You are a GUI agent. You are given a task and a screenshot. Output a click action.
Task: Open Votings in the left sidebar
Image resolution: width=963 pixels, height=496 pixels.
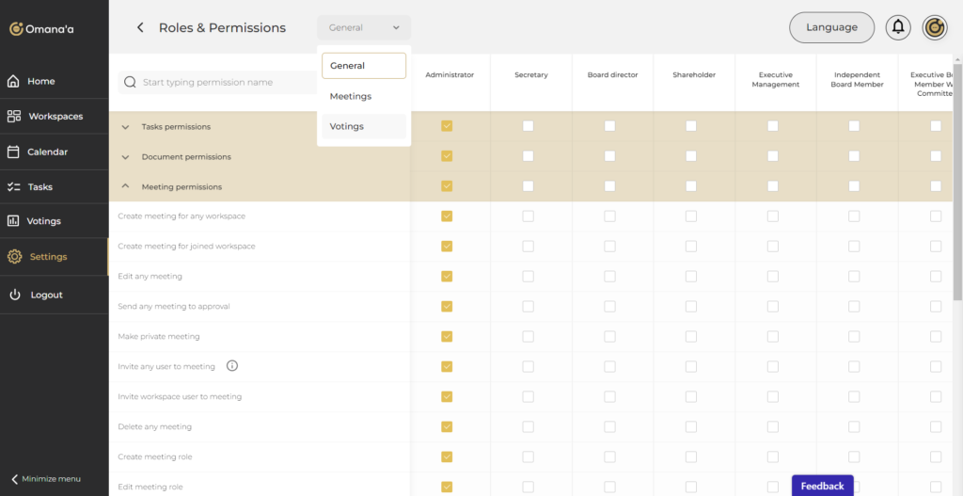[43, 221]
